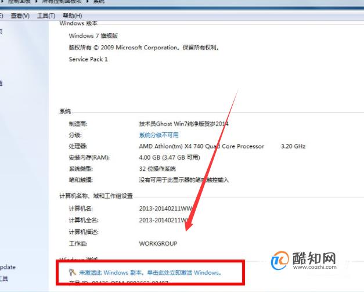Select the 计算机名 value 2013-20140211WW
This screenshot has width=364, height=292.
166,208
